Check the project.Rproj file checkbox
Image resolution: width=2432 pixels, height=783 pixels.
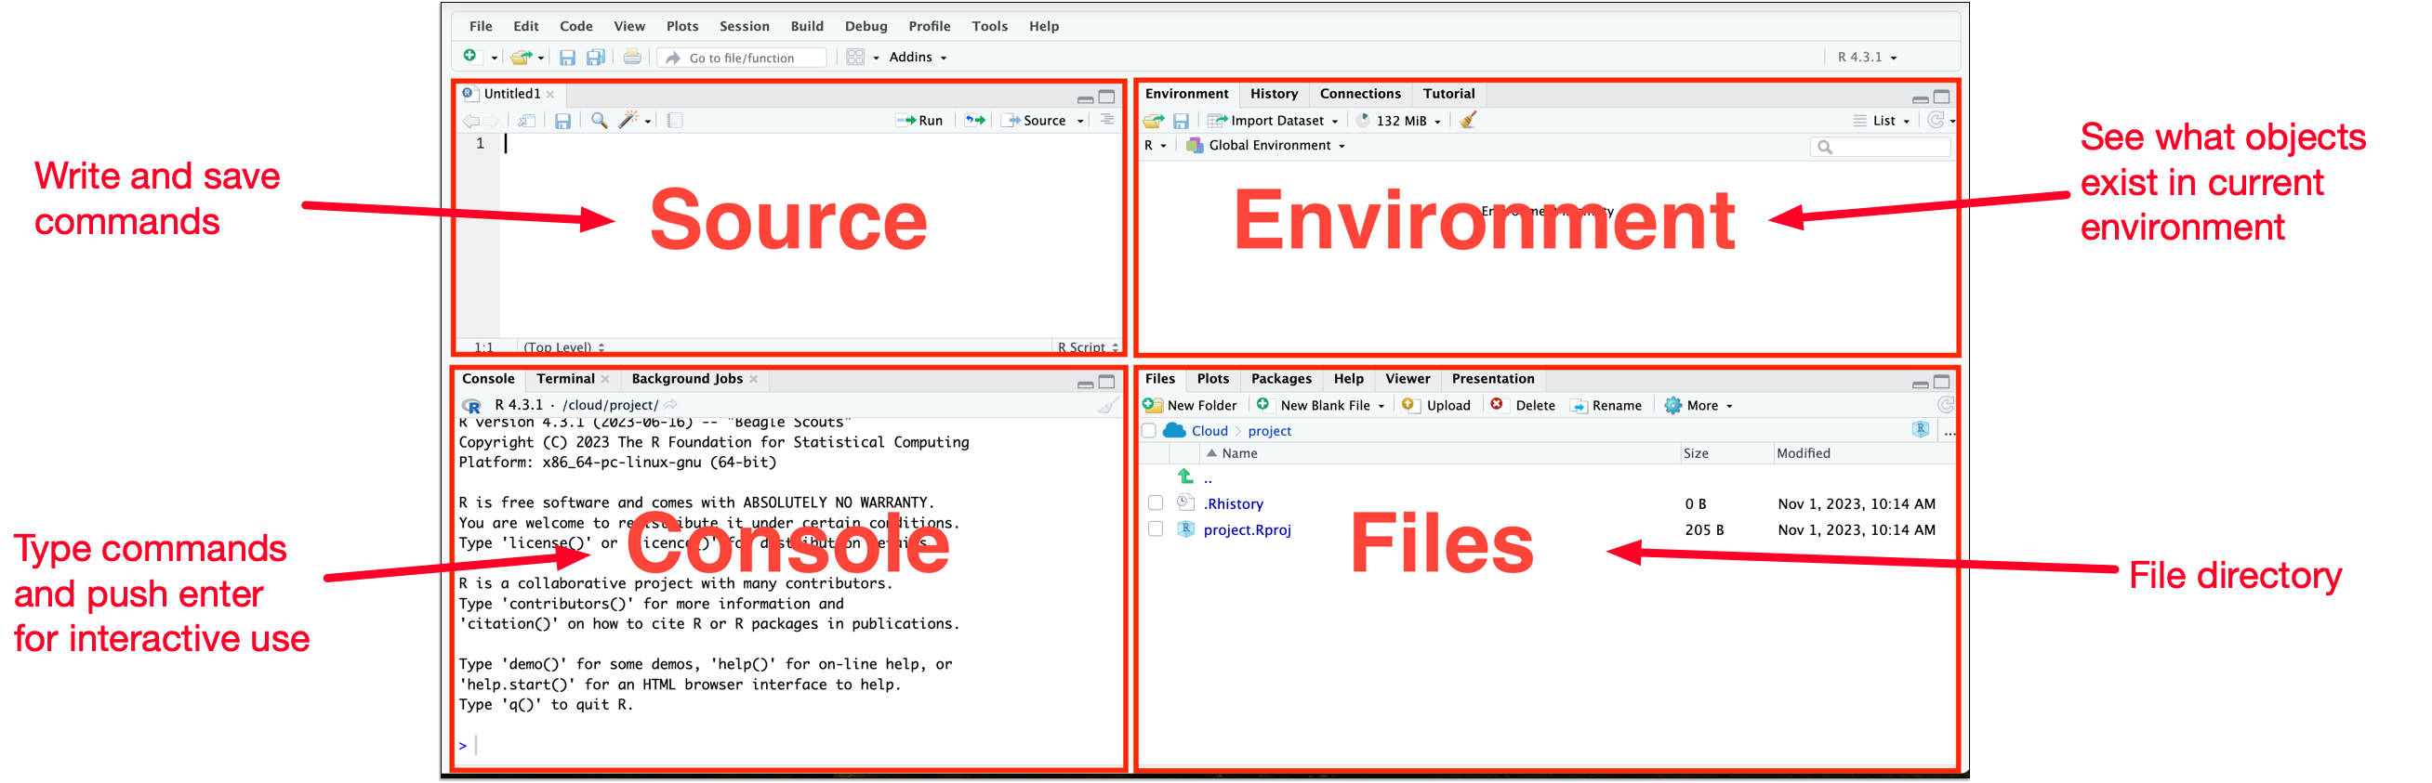[1155, 529]
